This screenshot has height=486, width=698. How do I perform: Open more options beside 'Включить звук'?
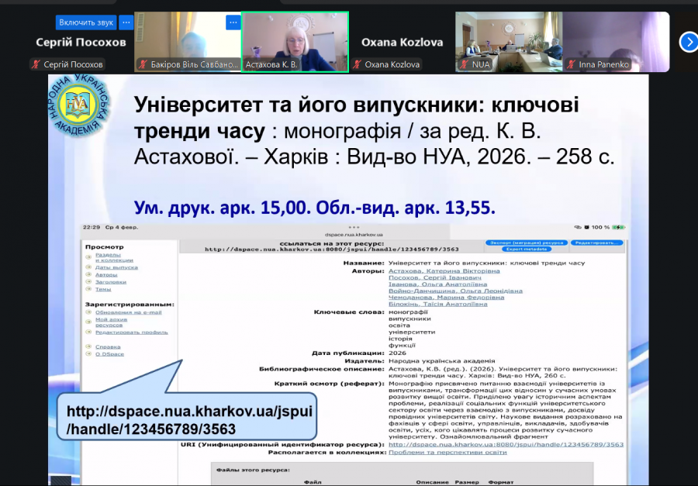click(x=126, y=22)
